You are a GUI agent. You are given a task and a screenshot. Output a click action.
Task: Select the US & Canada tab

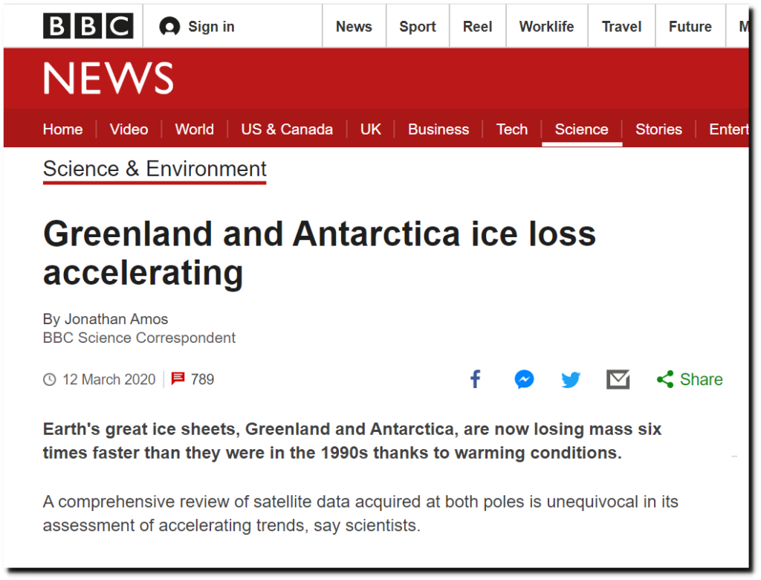coord(287,129)
